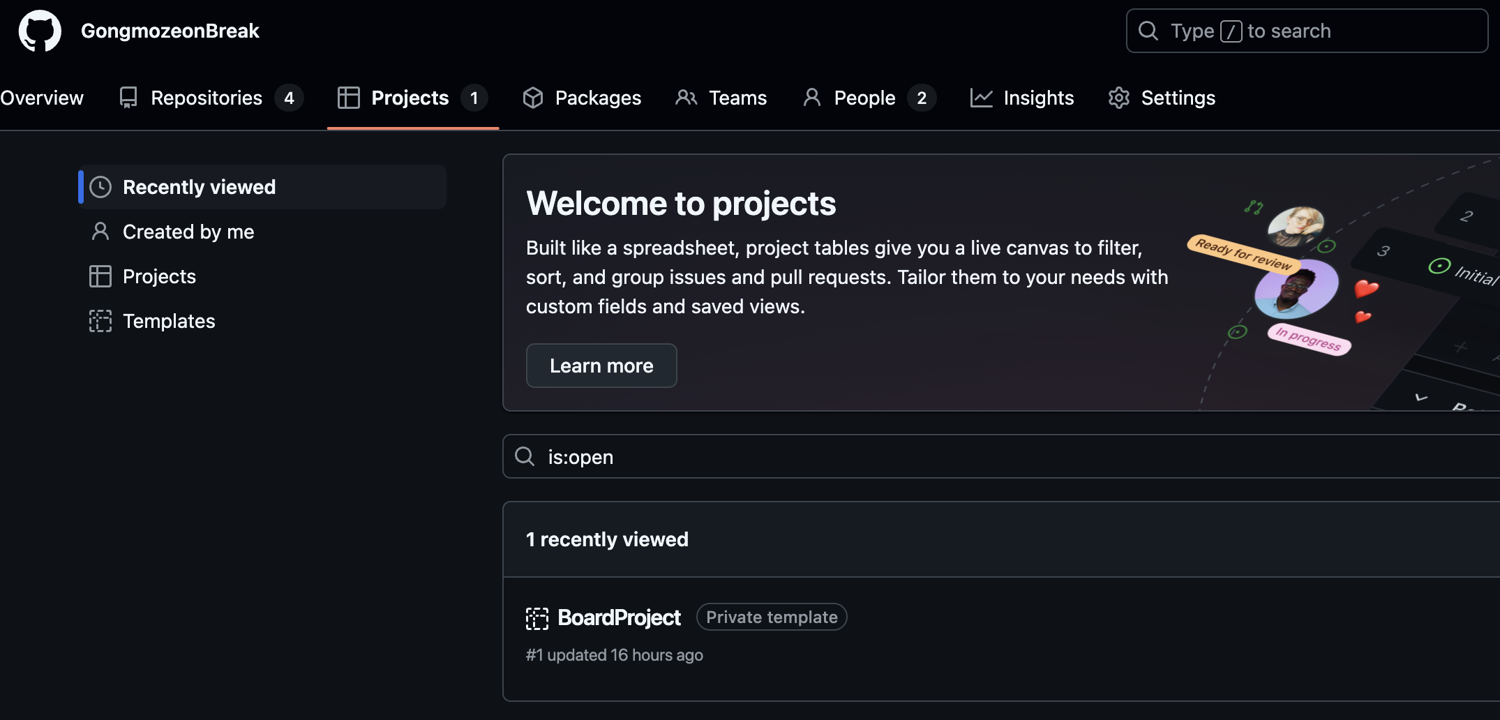Click the Packages cube icon

click(532, 98)
